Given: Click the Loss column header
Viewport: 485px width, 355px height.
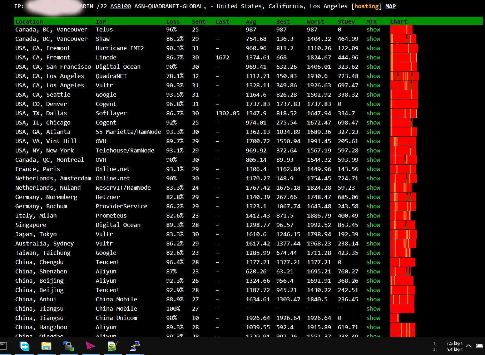Looking at the screenshot, I should click(173, 21).
